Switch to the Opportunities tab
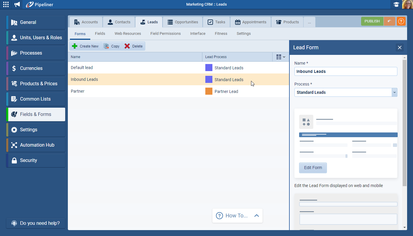The width and height of the screenshot is (413, 236). click(183, 22)
